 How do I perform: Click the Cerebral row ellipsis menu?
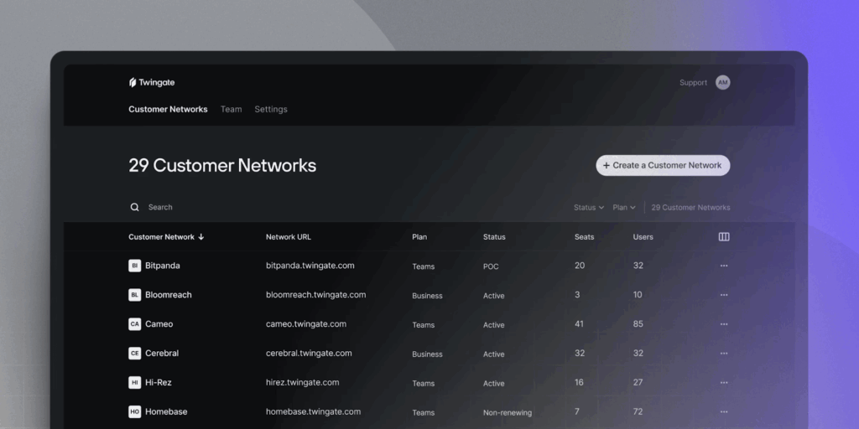pyautogui.click(x=724, y=354)
